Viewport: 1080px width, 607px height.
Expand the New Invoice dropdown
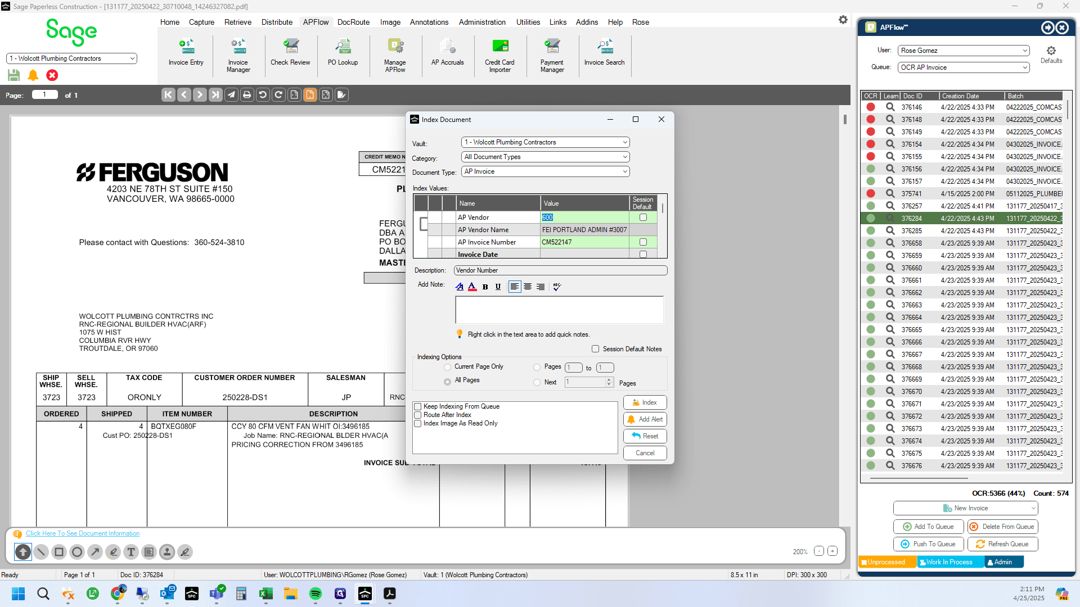[1033, 508]
